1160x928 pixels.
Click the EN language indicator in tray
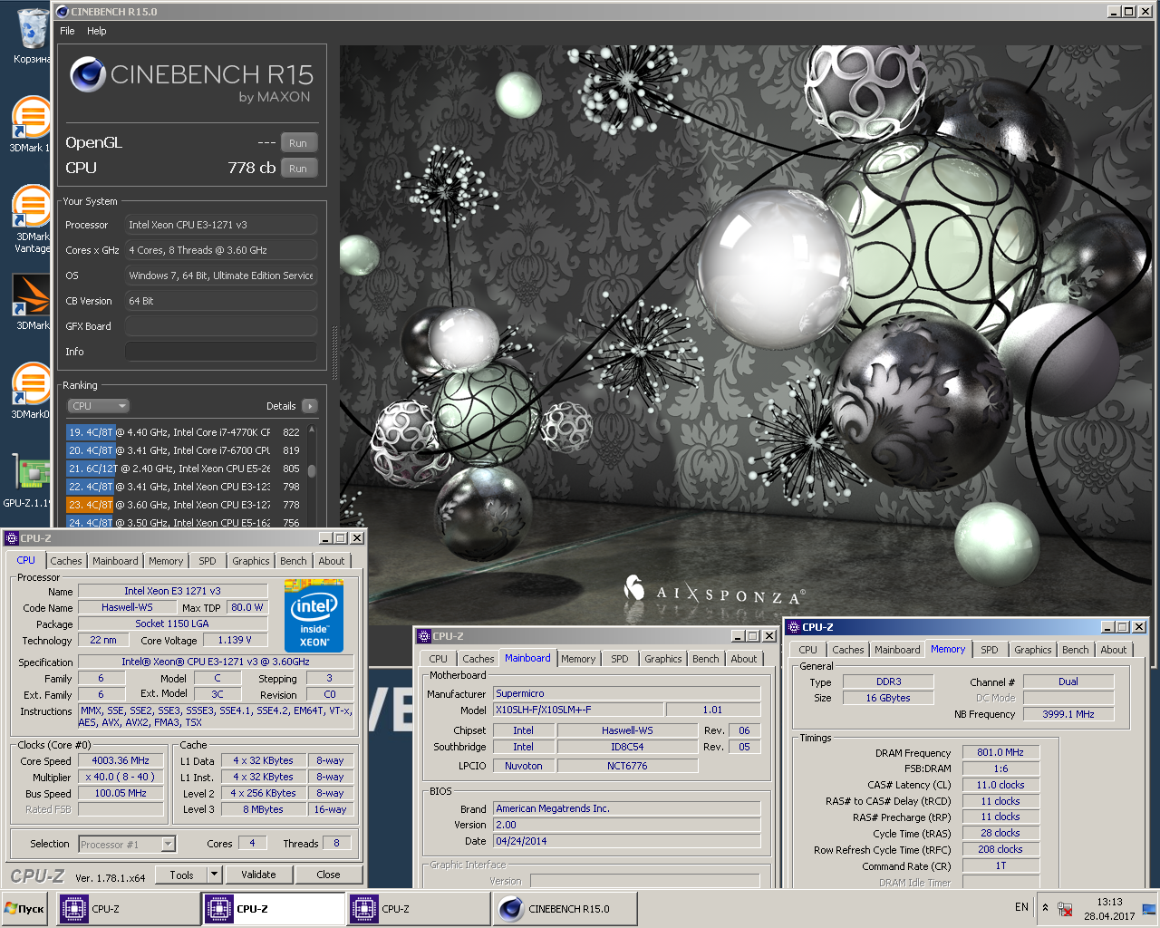point(1021,907)
